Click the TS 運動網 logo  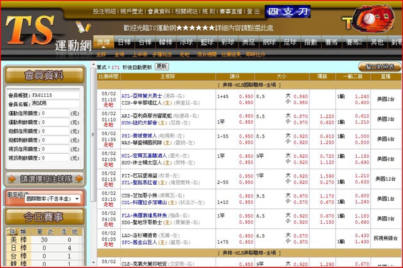point(48,34)
